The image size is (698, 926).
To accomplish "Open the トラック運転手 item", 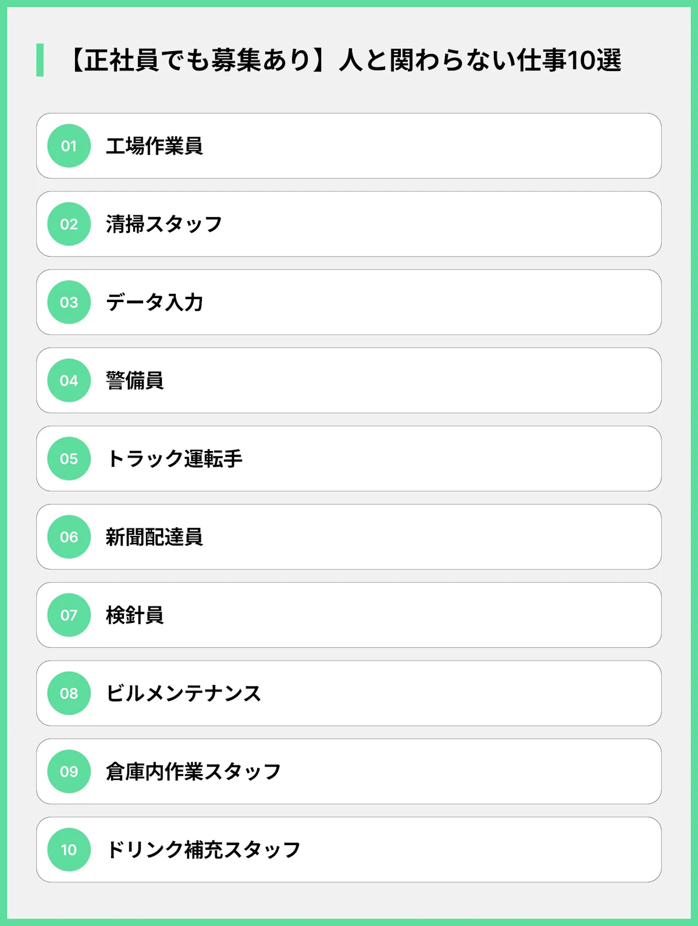I will tap(174, 459).
